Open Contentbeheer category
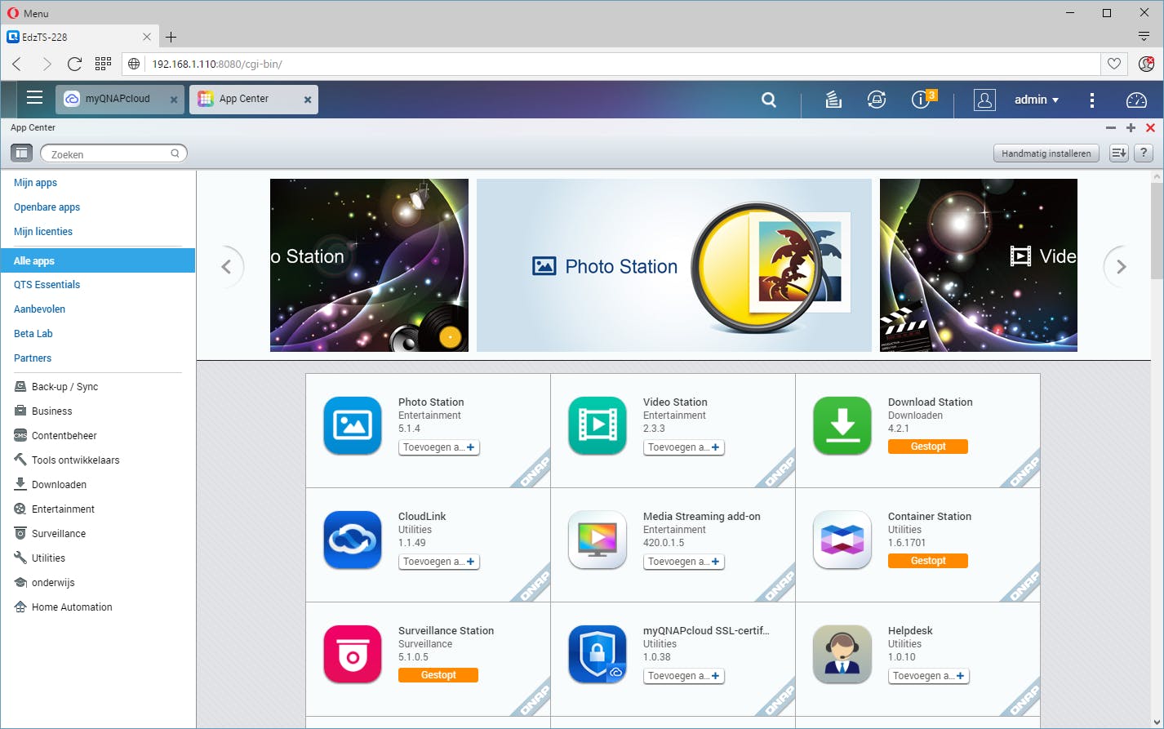 point(64,436)
